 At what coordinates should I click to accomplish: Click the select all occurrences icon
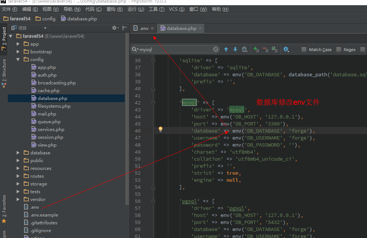click(x=275, y=49)
